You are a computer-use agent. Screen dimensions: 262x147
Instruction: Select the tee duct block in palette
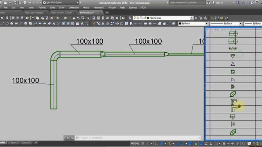pyautogui.click(x=233, y=117)
